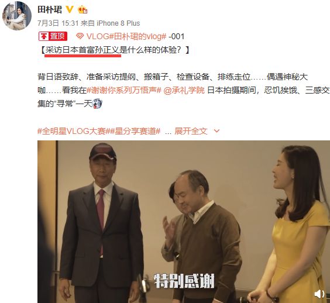Click the panda face emoji

97,104
